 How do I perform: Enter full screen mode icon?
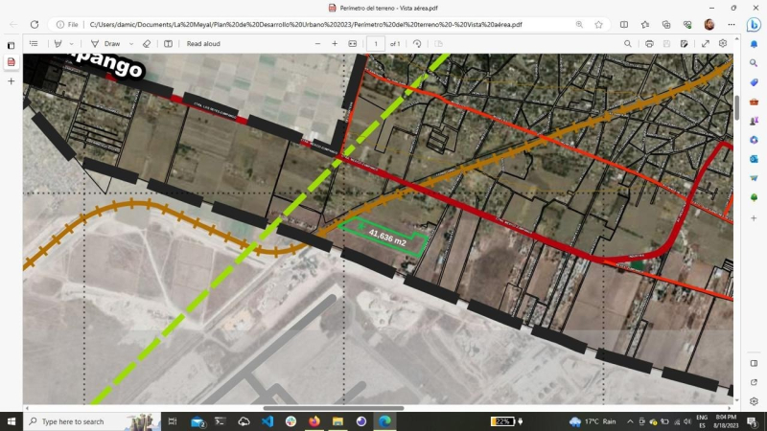point(706,43)
